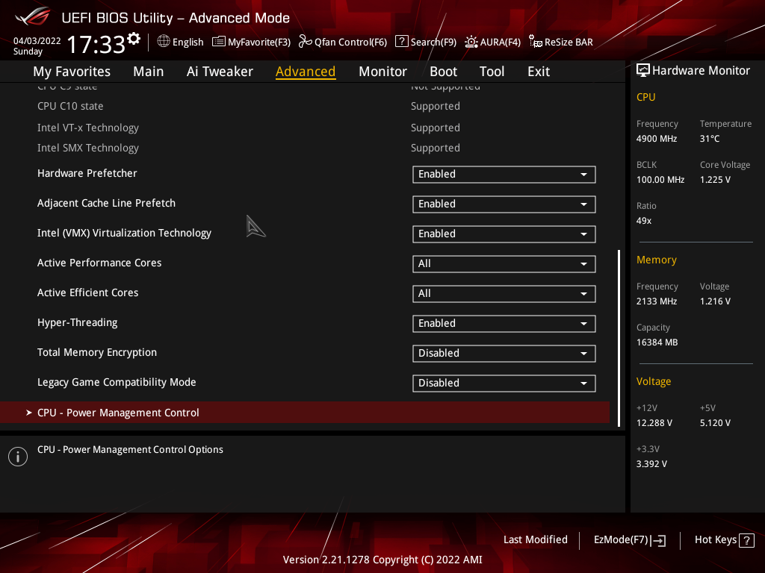Open Hardware Prefetcher dropdown
The height and width of the screenshot is (573, 765).
(504, 175)
